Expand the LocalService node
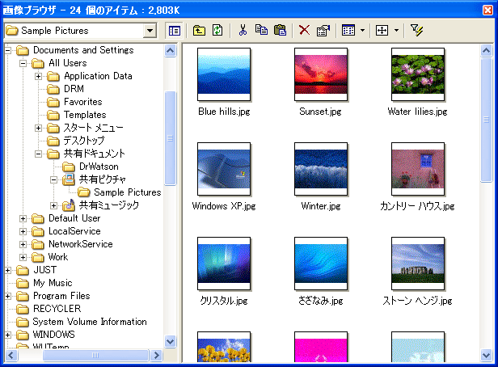Screen dimensions: 498x367 [x=23, y=231]
